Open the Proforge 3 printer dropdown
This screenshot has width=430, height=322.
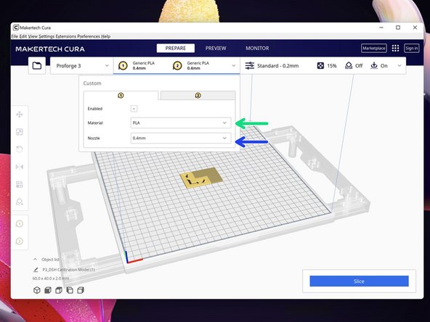pos(82,66)
